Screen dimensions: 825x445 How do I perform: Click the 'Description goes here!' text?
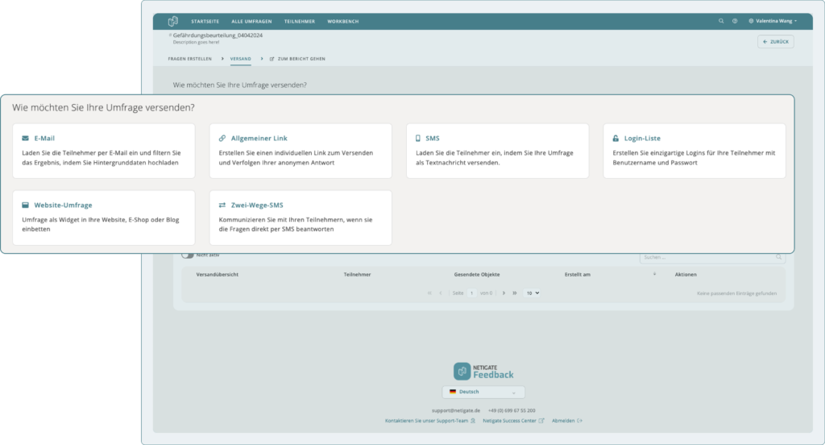pyautogui.click(x=197, y=42)
